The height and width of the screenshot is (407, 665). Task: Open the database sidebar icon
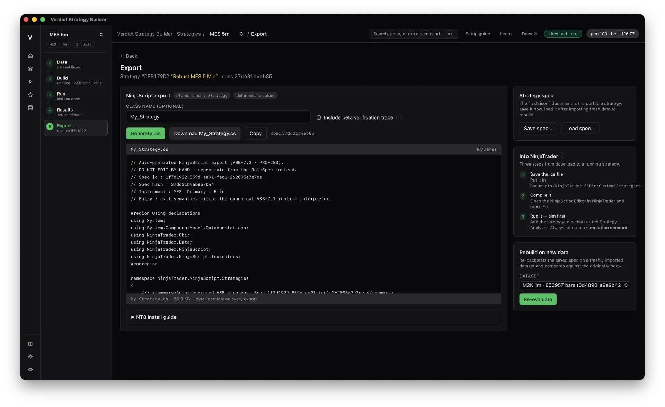[30, 108]
